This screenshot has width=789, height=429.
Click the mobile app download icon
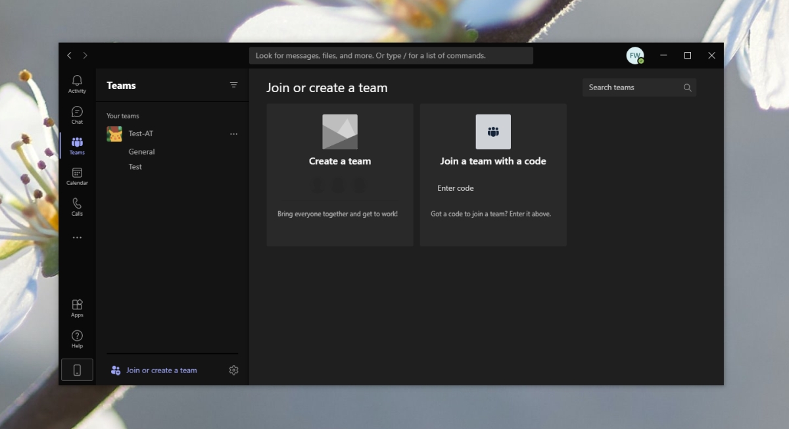[x=77, y=370]
